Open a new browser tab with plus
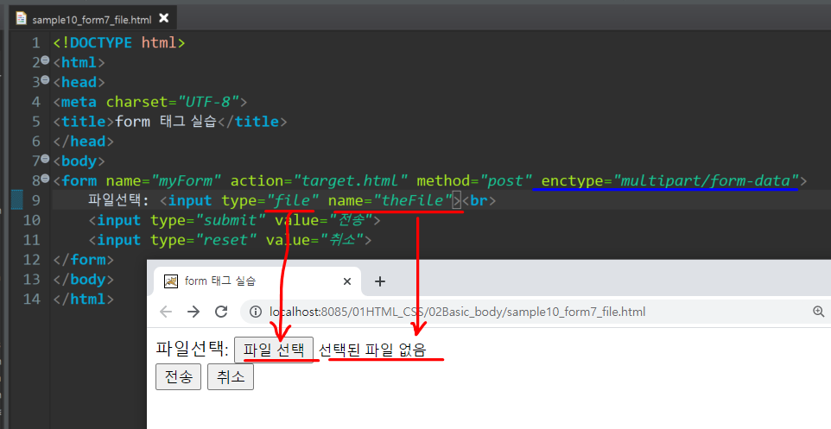Screen dimensions: 831x429 (379, 281)
